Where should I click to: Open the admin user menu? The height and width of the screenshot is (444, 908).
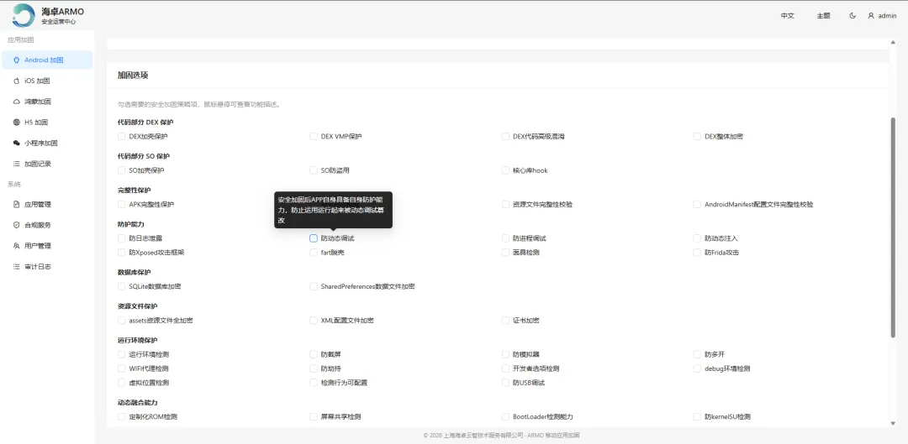click(x=882, y=16)
